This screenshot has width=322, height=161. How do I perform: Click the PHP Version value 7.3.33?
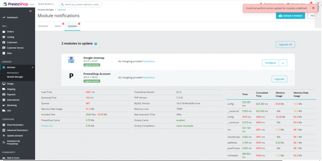(x=179, y=98)
